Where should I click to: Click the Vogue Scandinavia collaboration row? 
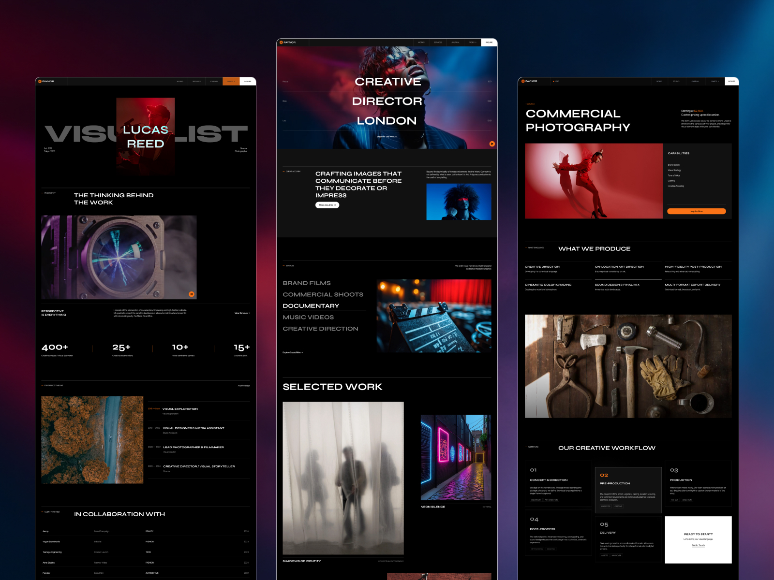(x=146, y=542)
